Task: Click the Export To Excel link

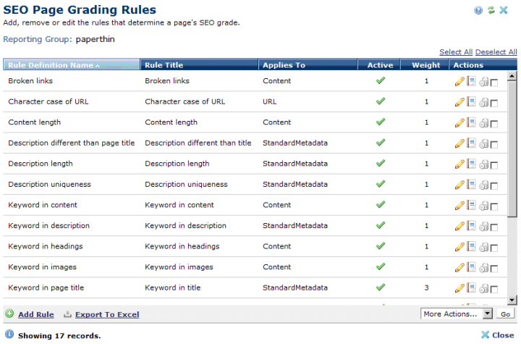Action: coord(107,314)
